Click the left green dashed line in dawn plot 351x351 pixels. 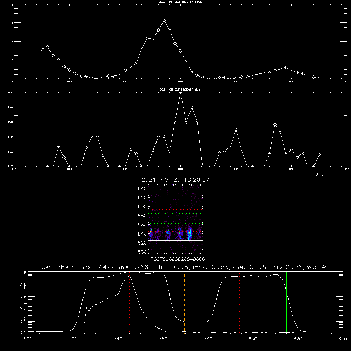point(112,42)
